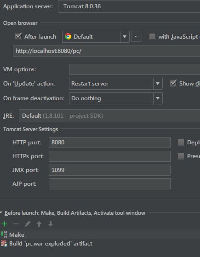Toggle the After launch checkbox
The image size is (200, 257).
coord(18,36)
